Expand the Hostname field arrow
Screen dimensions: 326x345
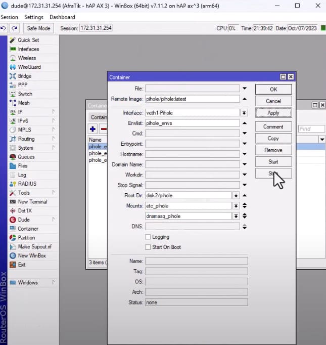[245, 154]
